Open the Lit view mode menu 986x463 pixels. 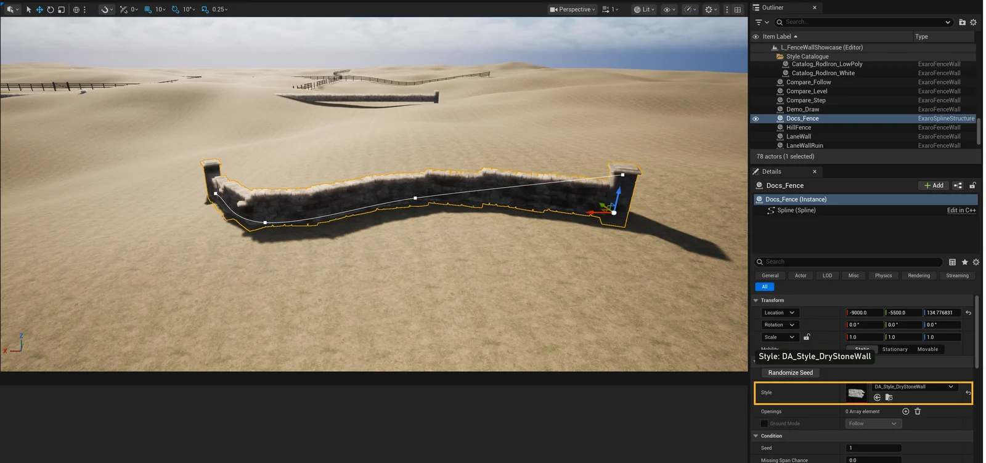(644, 9)
